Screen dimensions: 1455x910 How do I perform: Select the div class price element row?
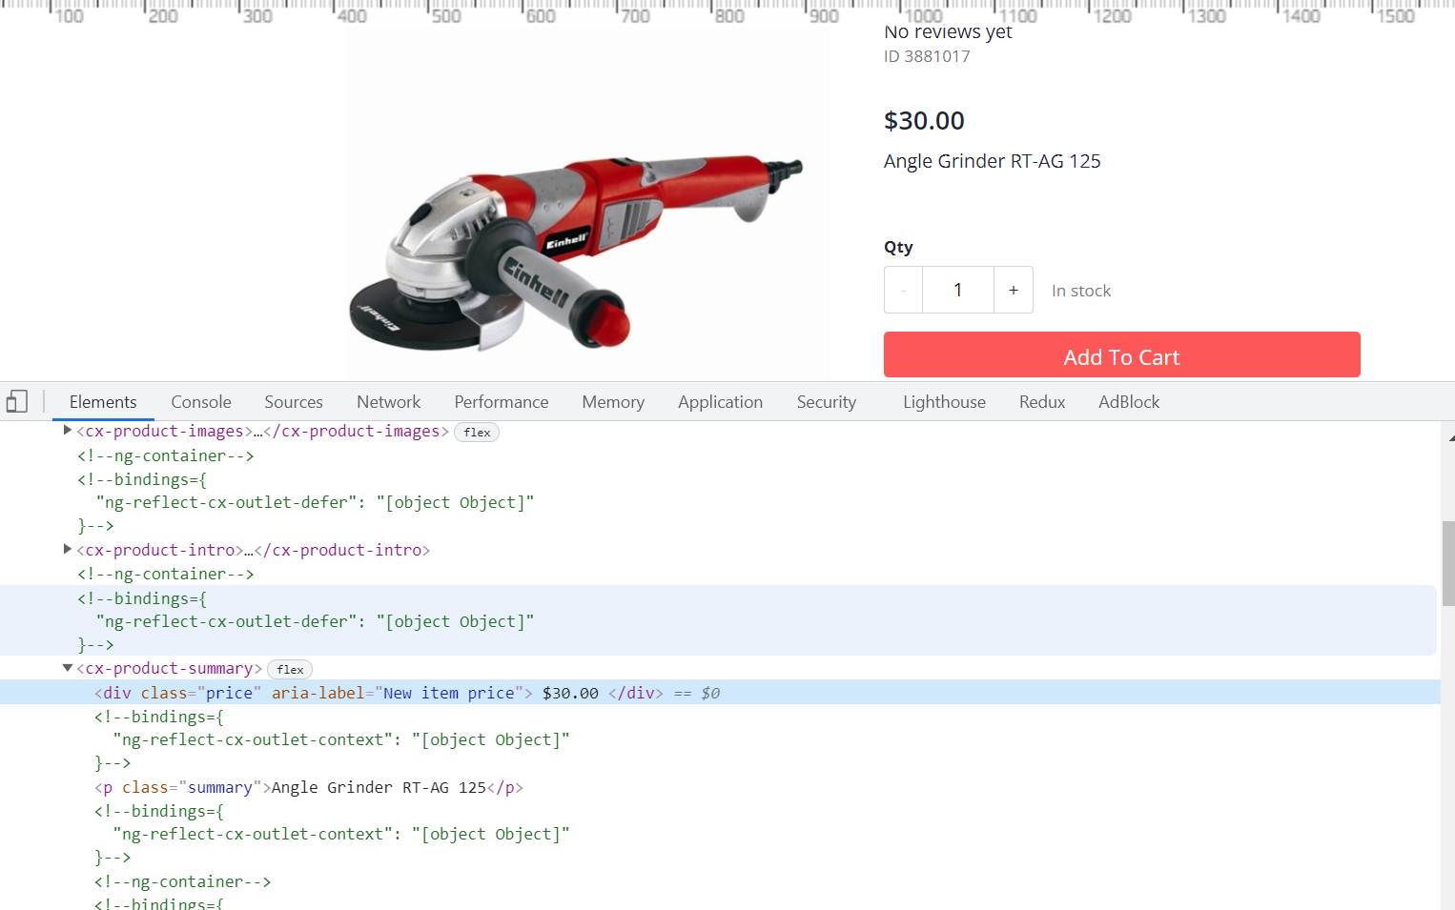720,693
